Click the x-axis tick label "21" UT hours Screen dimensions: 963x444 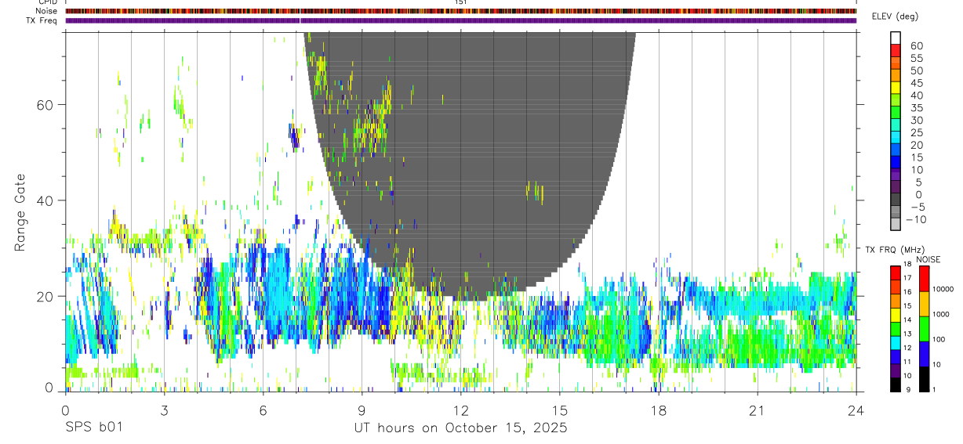point(757,410)
